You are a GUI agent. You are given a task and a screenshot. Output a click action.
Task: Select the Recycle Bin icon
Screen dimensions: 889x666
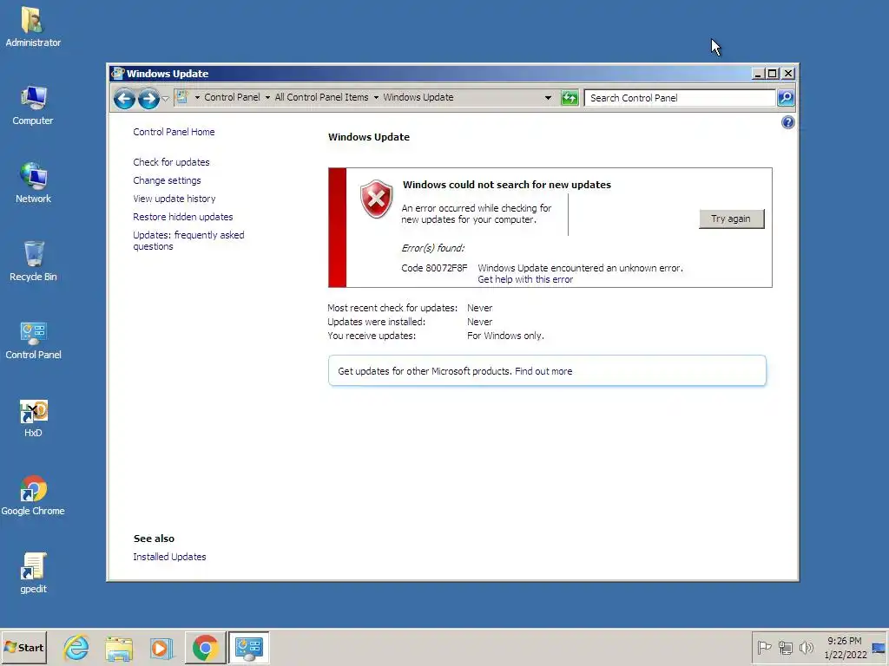click(x=33, y=261)
